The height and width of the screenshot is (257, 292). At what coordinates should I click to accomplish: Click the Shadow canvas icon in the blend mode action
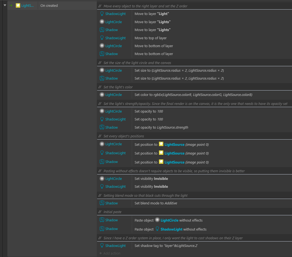pyautogui.click(x=102, y=203)
